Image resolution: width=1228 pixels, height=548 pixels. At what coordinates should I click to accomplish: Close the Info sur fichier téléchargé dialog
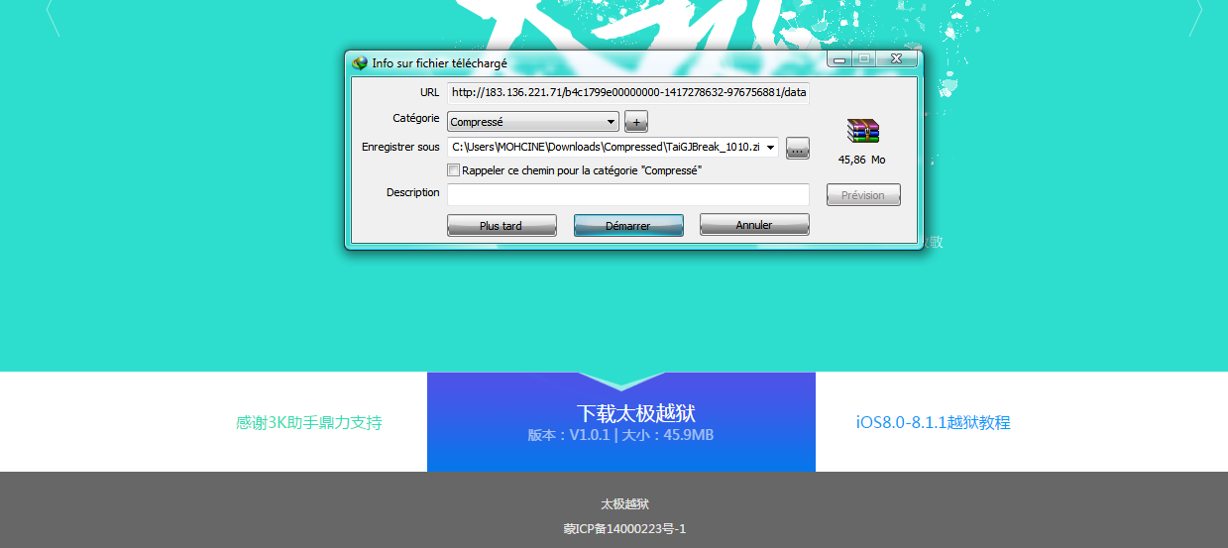point(896,59)
